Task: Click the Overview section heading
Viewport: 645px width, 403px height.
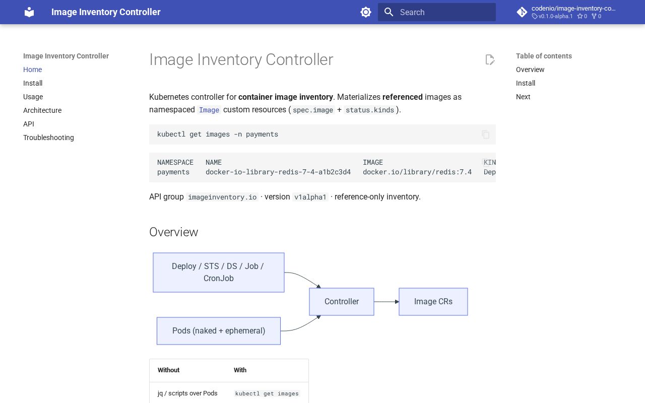Action: point(173,232)
